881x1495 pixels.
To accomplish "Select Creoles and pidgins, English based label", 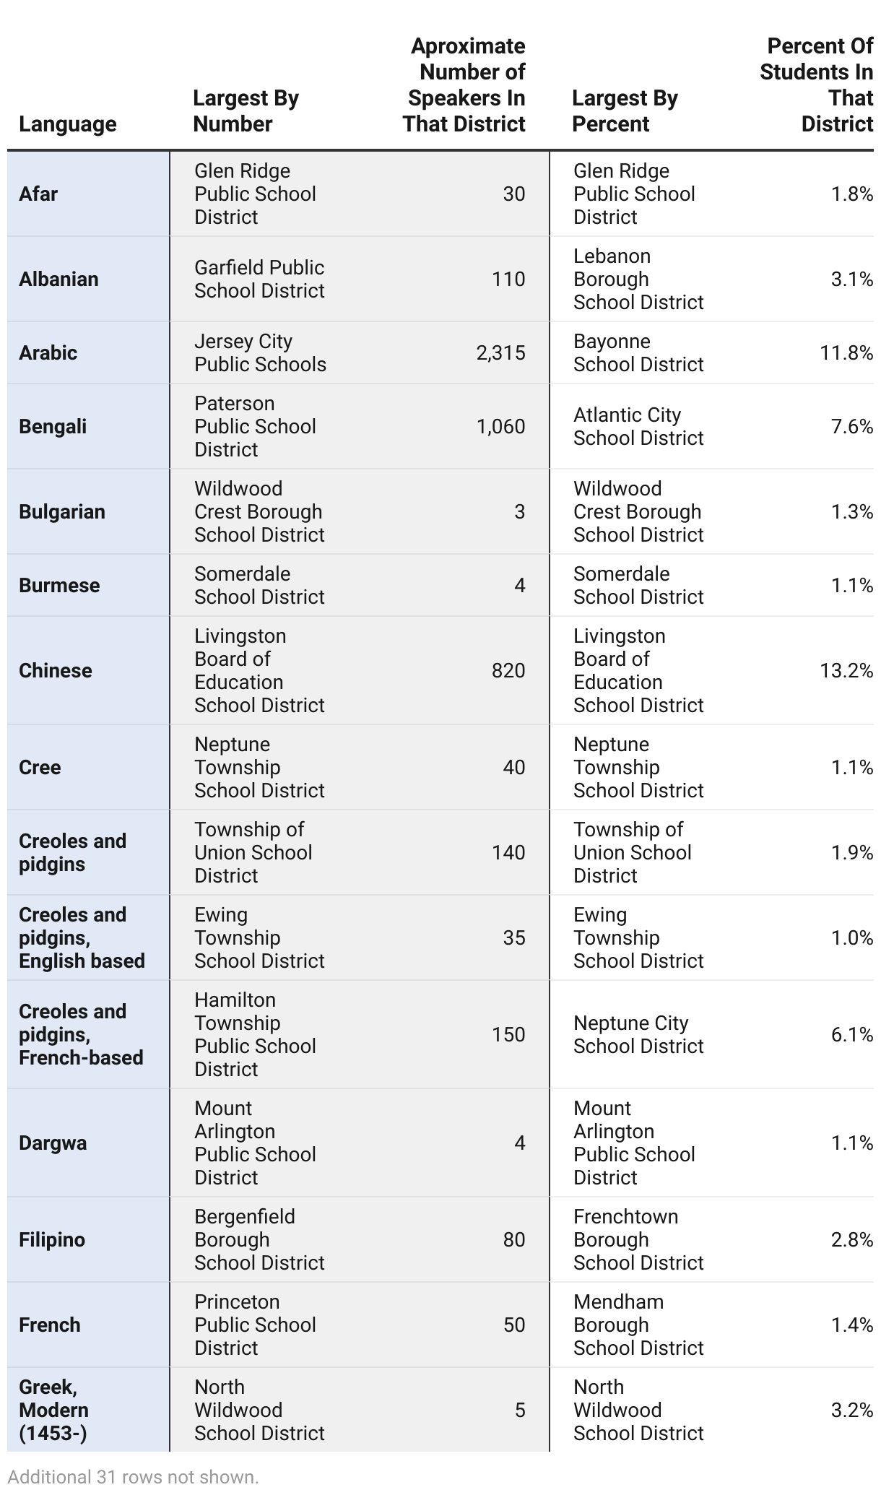I will point(82,937).
